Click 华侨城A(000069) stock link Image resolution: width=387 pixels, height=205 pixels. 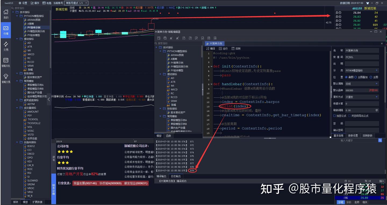(x=110, y=183)
